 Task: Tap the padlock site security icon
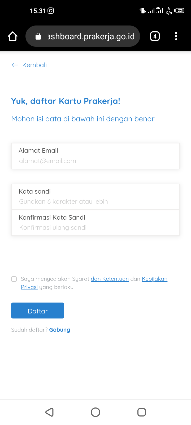click(x=38, y=36)
